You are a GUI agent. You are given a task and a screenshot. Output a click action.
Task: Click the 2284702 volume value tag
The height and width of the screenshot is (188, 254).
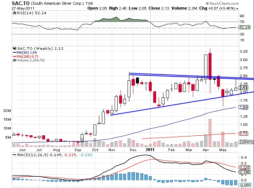[247, 142]
